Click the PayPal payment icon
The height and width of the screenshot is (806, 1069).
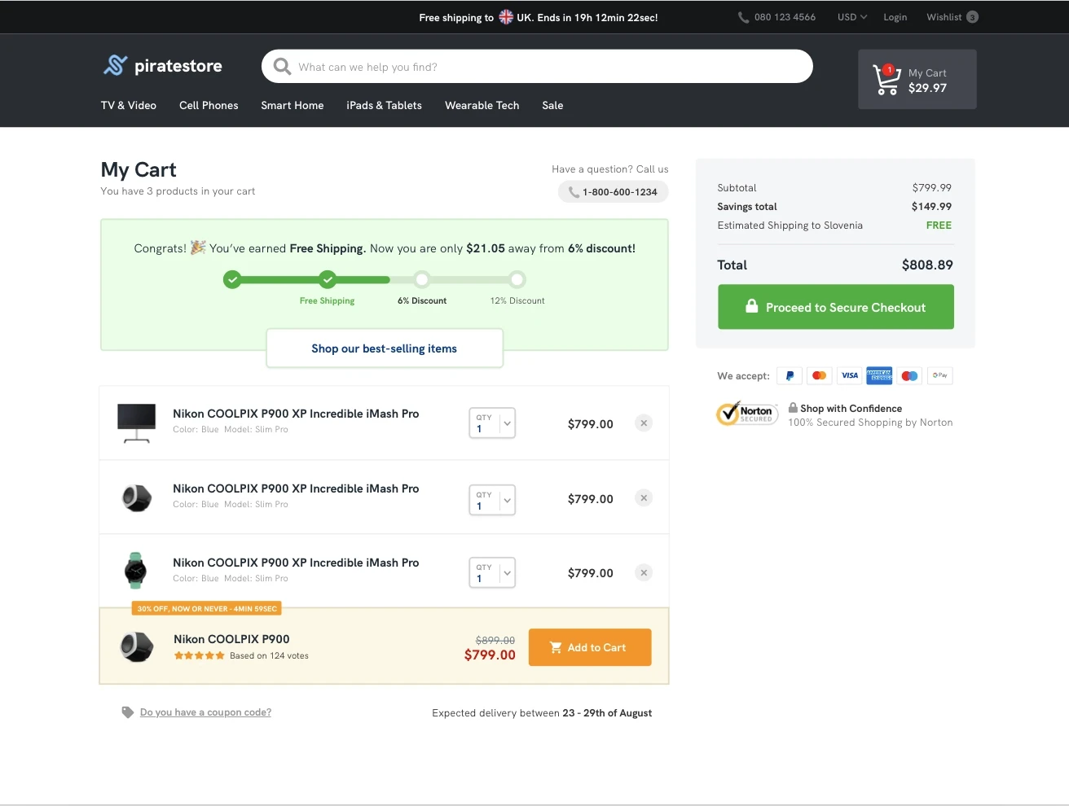pyautogui.click(x=790, y=375)
